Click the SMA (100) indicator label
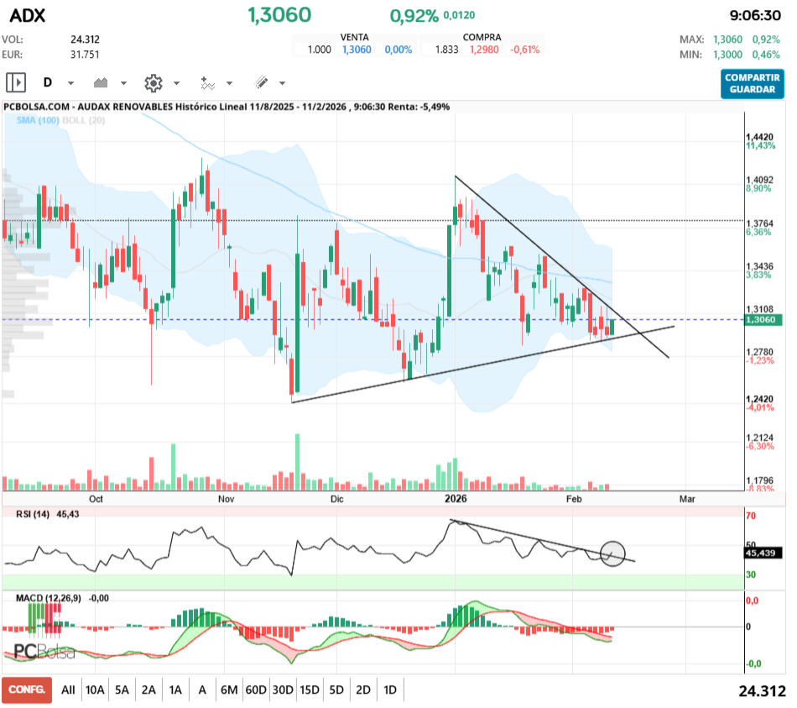This screenshot has width=797, height=708. [38, 120]
